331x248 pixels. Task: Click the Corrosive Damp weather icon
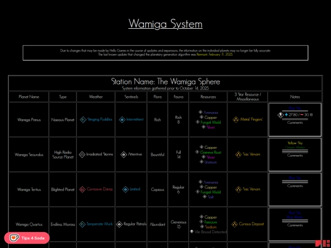click(x=82, y=189)
